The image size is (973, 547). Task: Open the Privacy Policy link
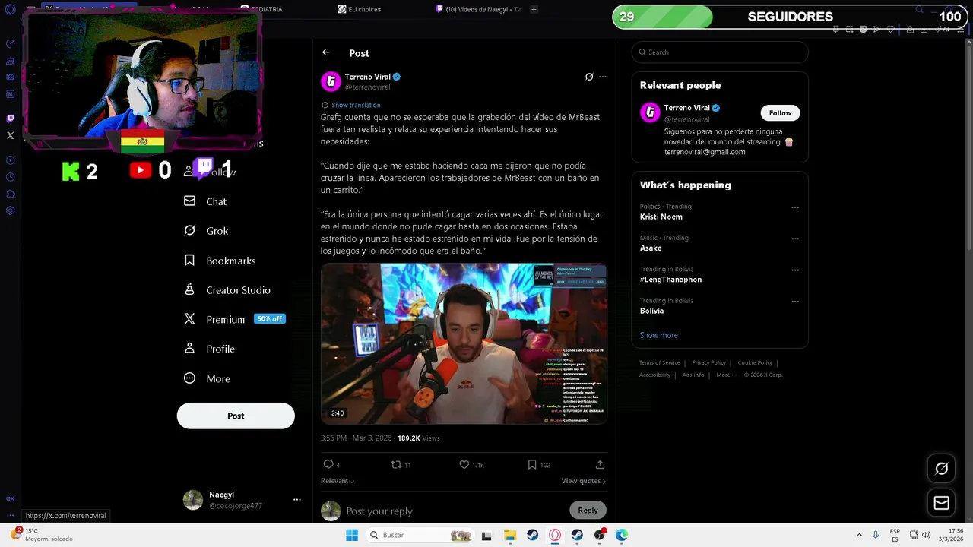pyautogui.click(x=708, y=363)
